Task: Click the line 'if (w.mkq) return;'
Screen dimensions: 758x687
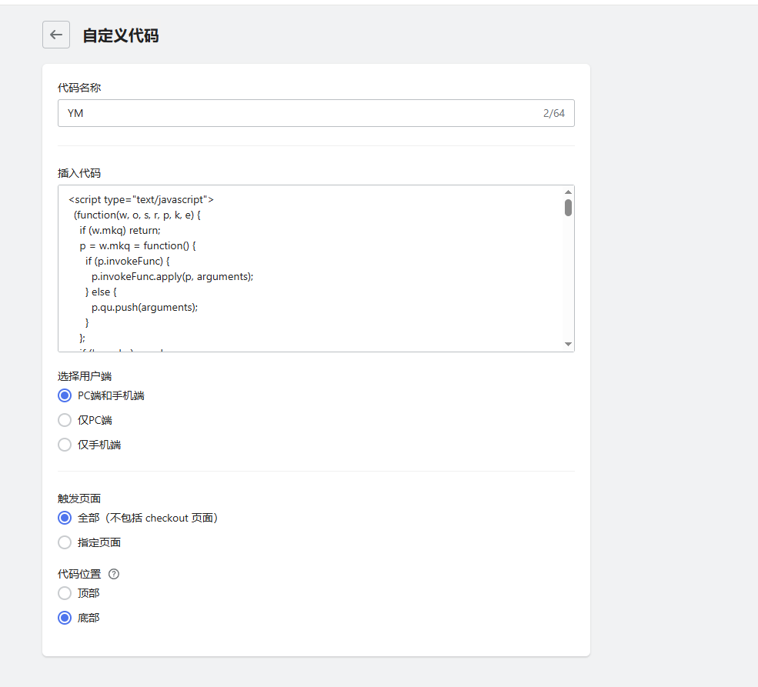Action: (119, 230)
